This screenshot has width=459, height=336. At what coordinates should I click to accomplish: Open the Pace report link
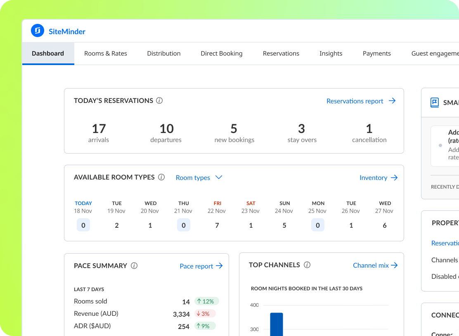pos(196,266)
